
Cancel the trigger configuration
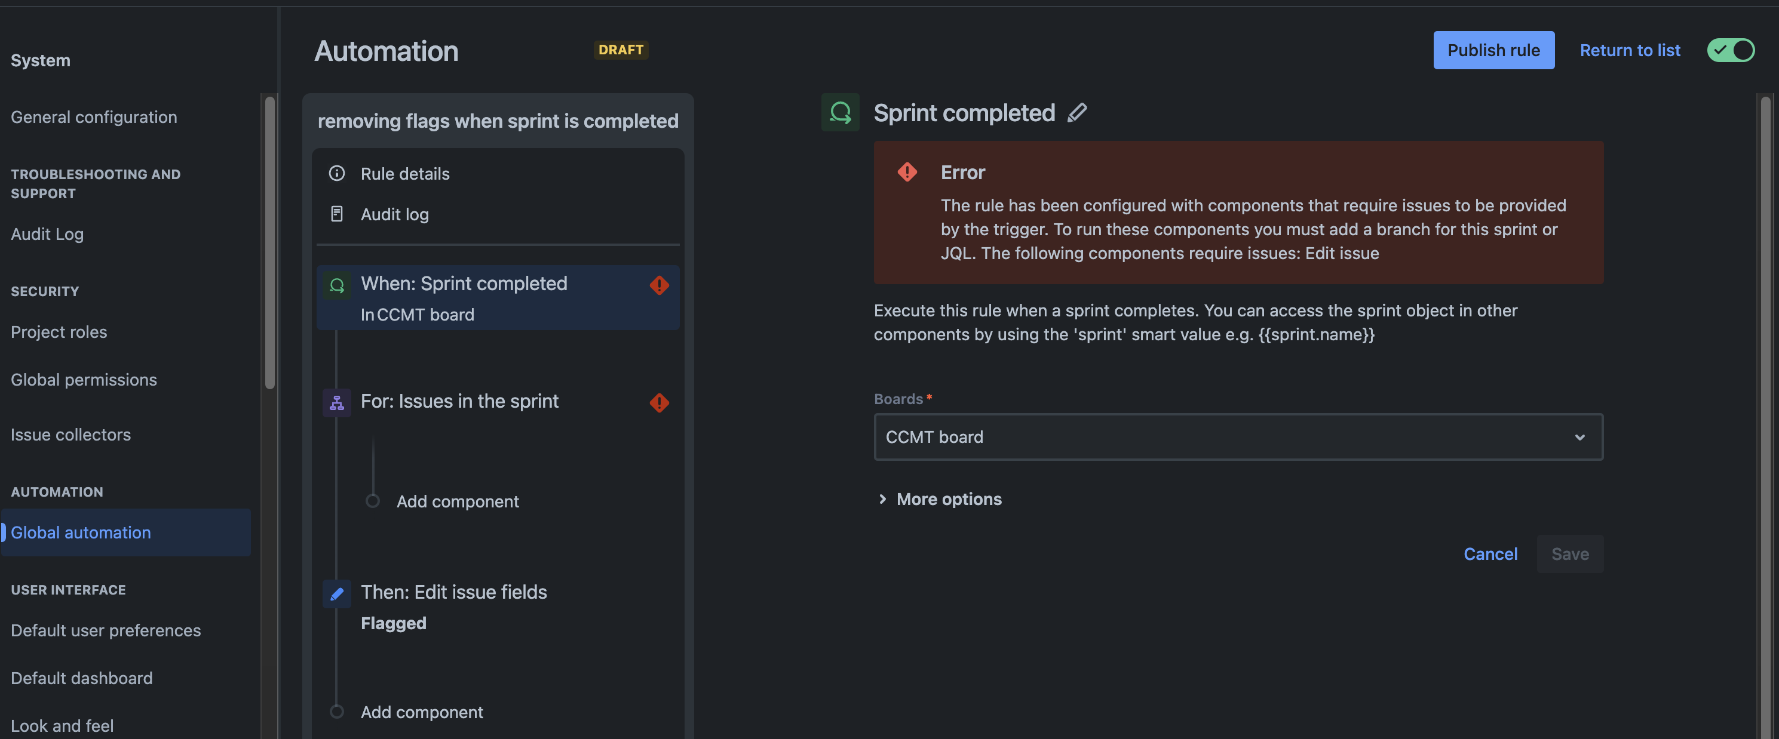[1491, 553]
